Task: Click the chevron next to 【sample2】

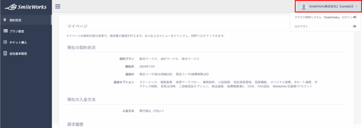Action: point(357,7)
